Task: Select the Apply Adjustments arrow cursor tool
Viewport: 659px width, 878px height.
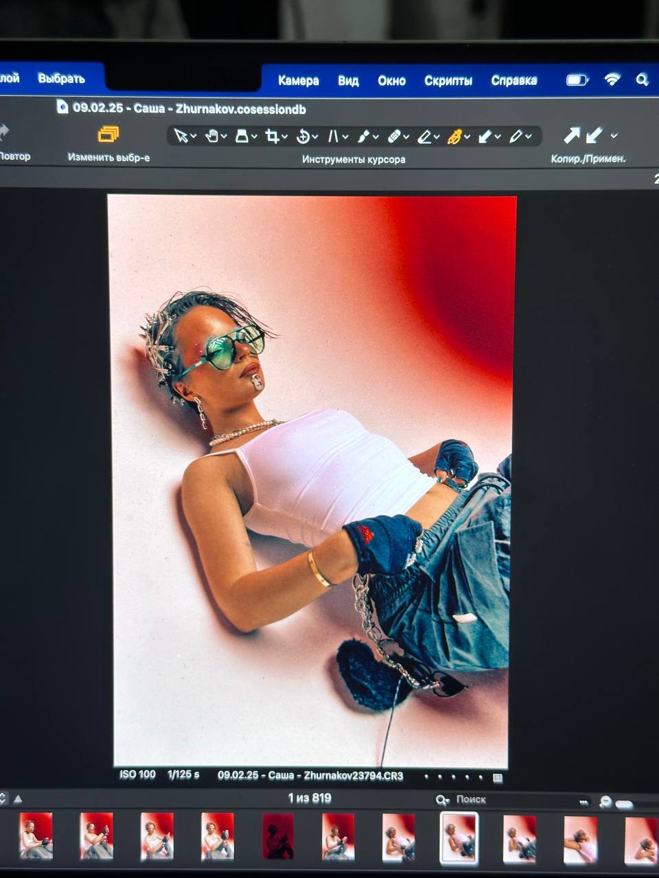Action: coord(485,137)
